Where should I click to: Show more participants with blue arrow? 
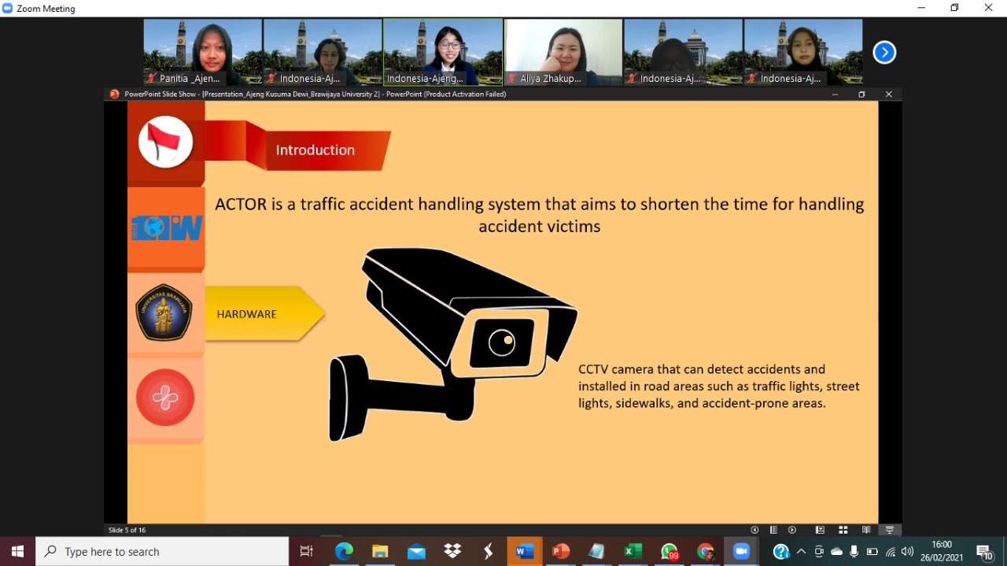click(x=884, y=53)
